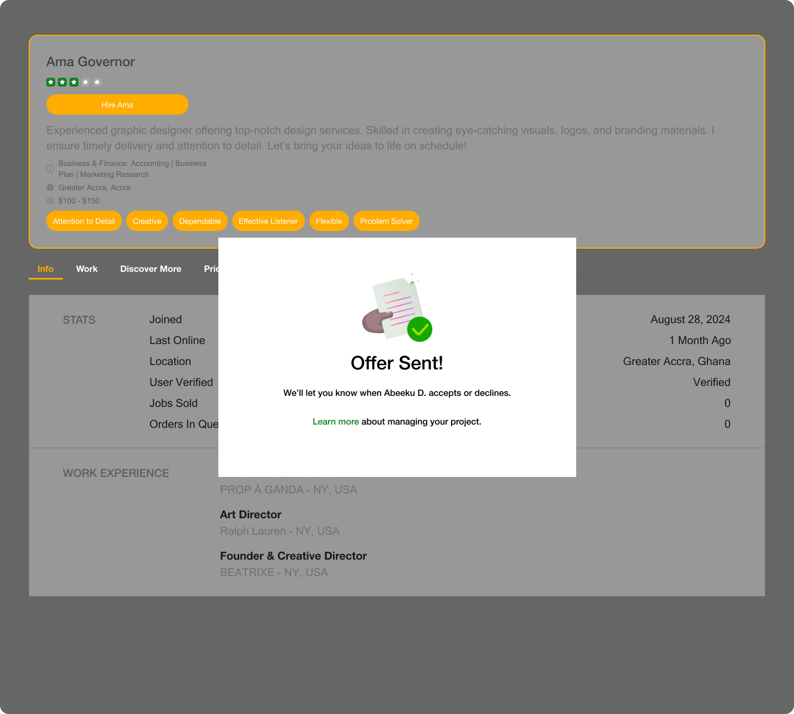Click the Verified status value

tap(712, 383)
